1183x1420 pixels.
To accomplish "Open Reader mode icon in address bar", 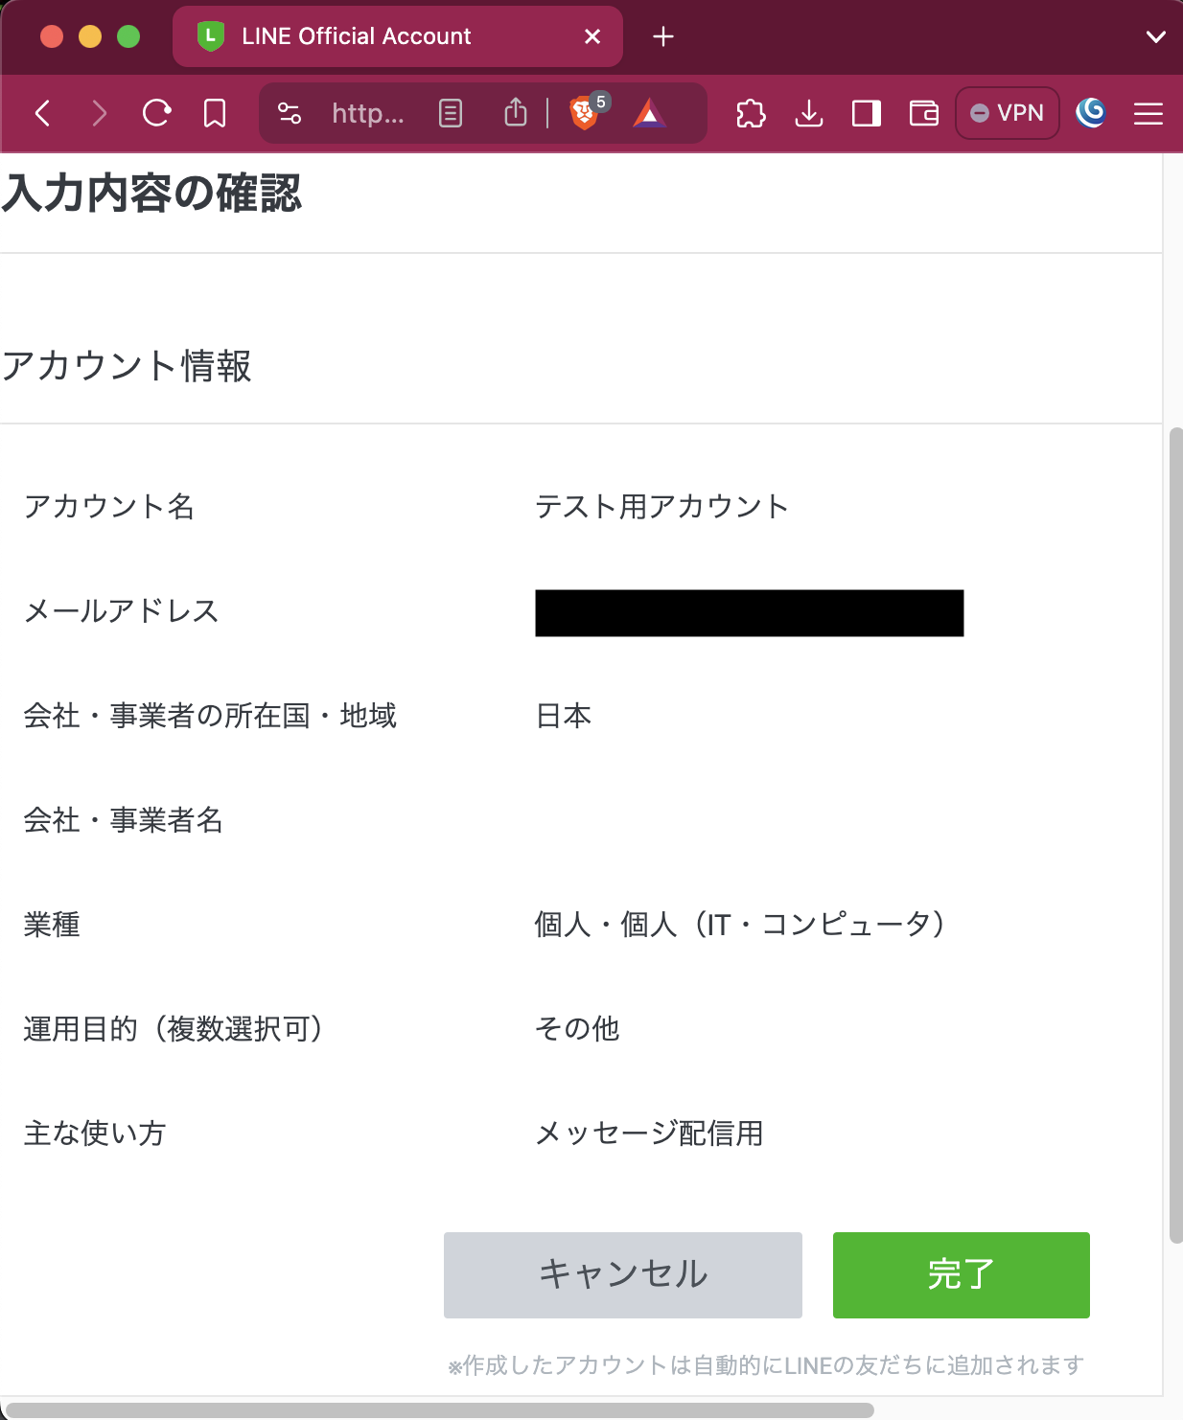I will coord(449,113).
